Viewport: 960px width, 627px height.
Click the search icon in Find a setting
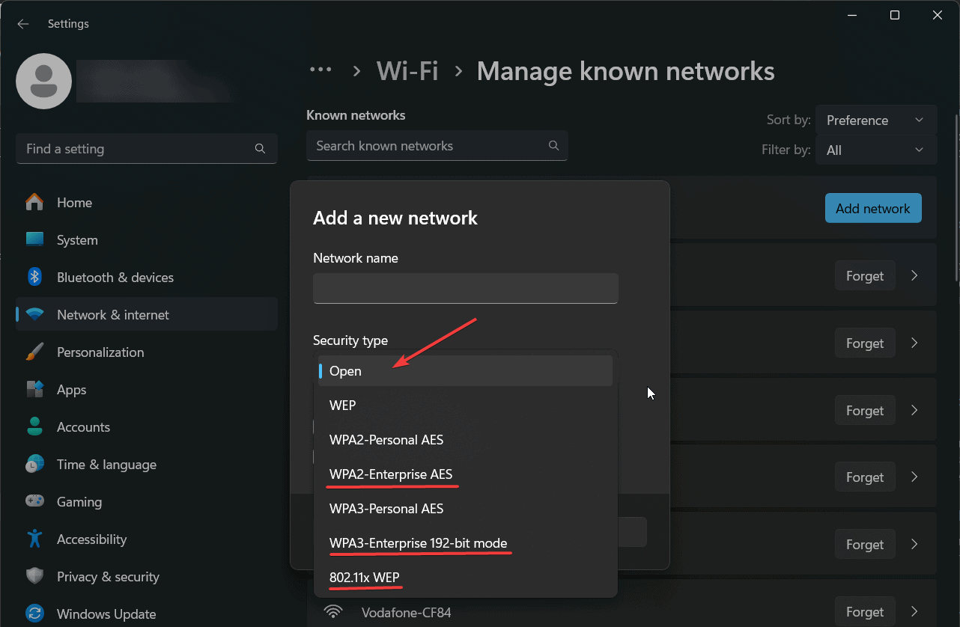pos(260,149)
